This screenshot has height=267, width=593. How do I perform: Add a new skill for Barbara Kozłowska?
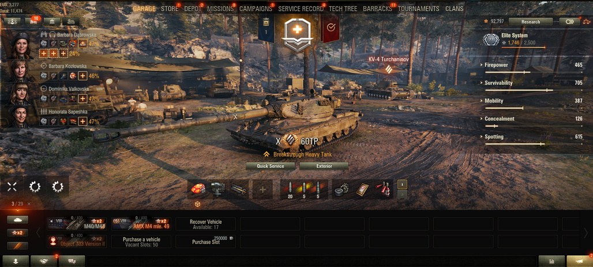82,76
